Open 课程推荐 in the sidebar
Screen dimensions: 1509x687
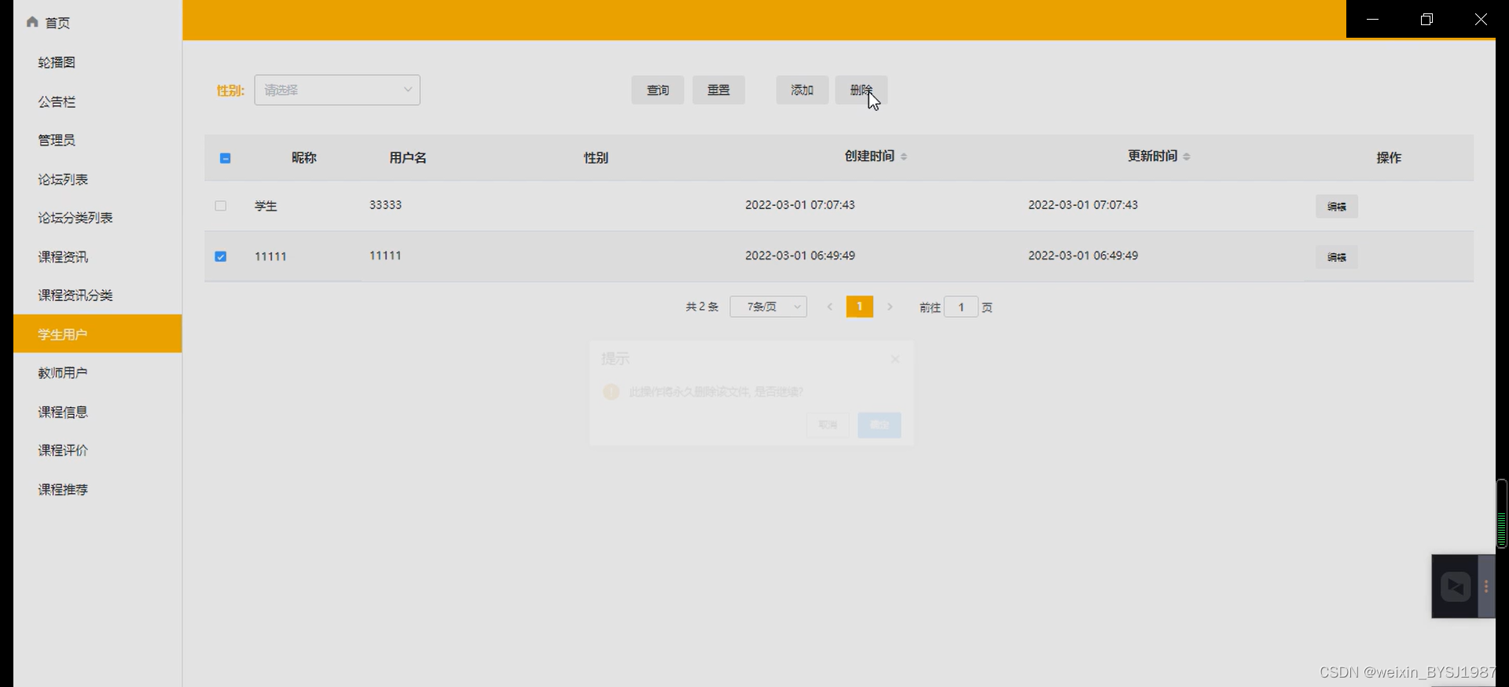pyautogui.click(x=63, y=490)
